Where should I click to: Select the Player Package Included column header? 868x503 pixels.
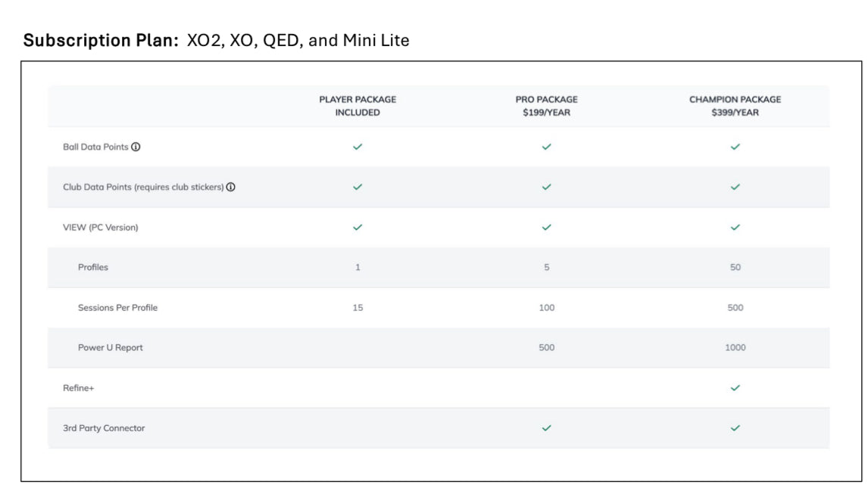tap(358, 106)
